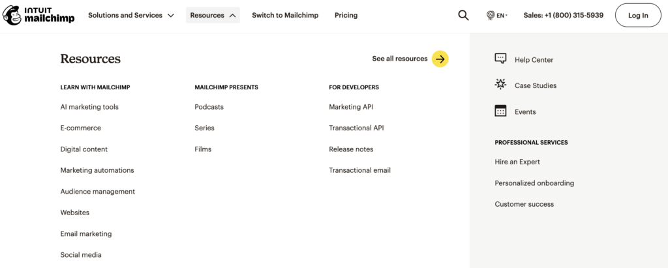Screen dimensions: 668x268
Task: Follow the See all resources link
Action: (400, 59)
